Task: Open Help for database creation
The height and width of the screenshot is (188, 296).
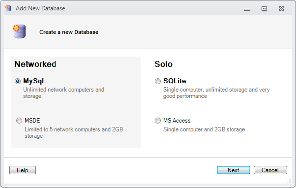Action: (23, 170)
